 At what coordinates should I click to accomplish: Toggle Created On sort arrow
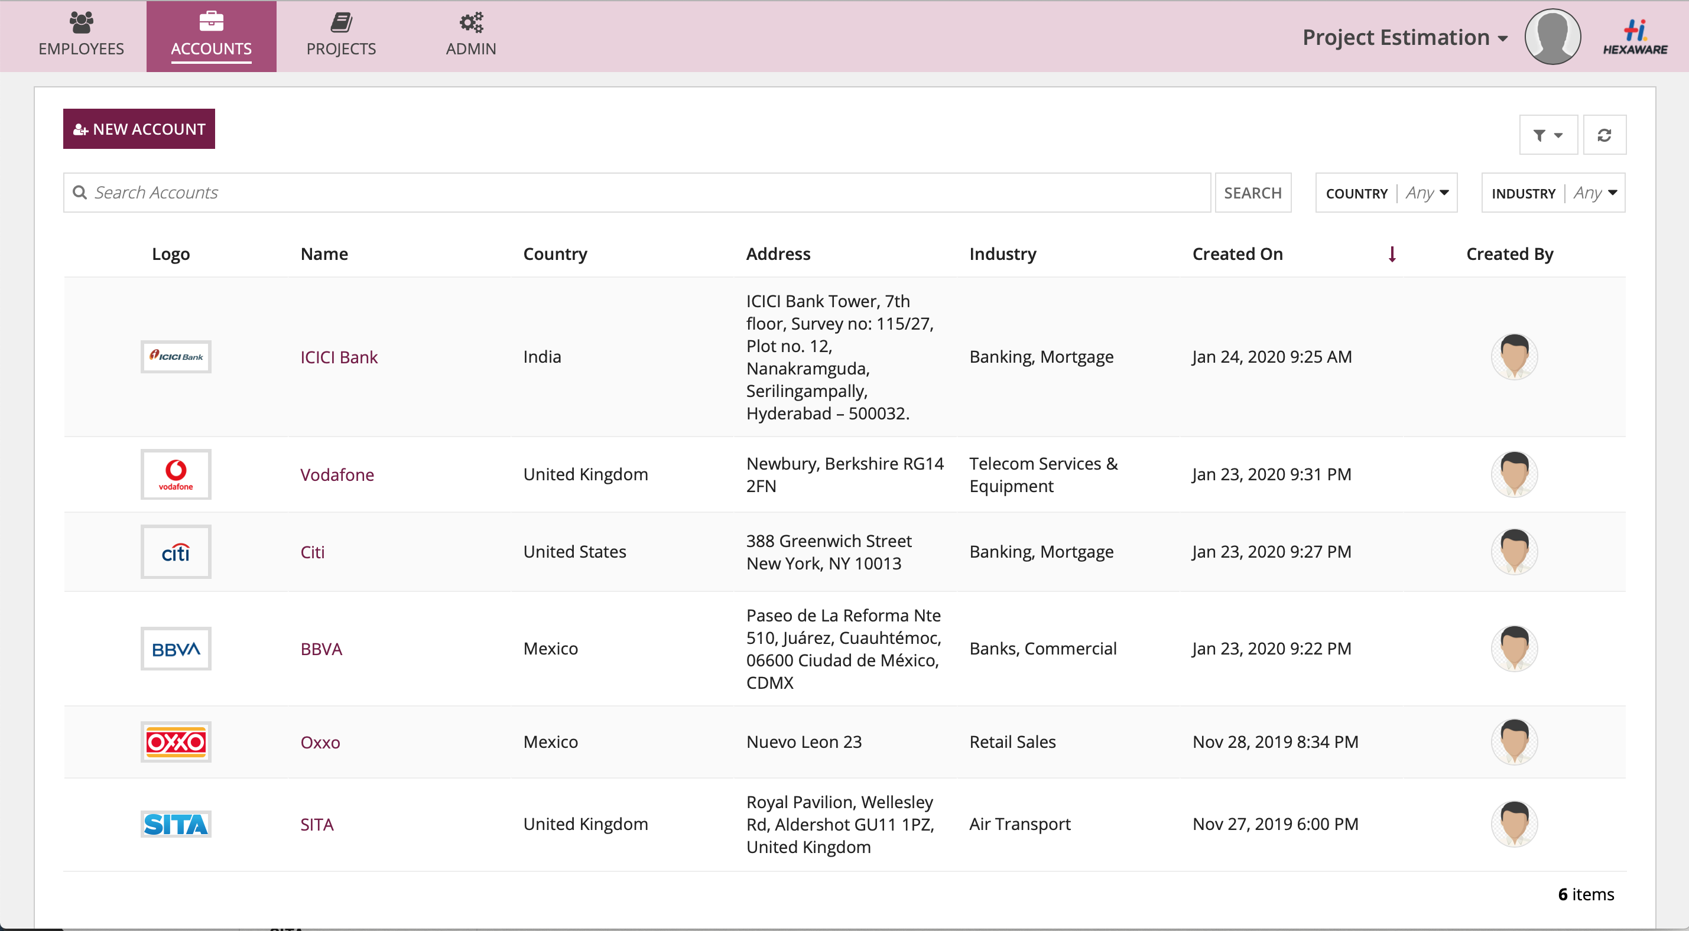(x=1391, y=255)
